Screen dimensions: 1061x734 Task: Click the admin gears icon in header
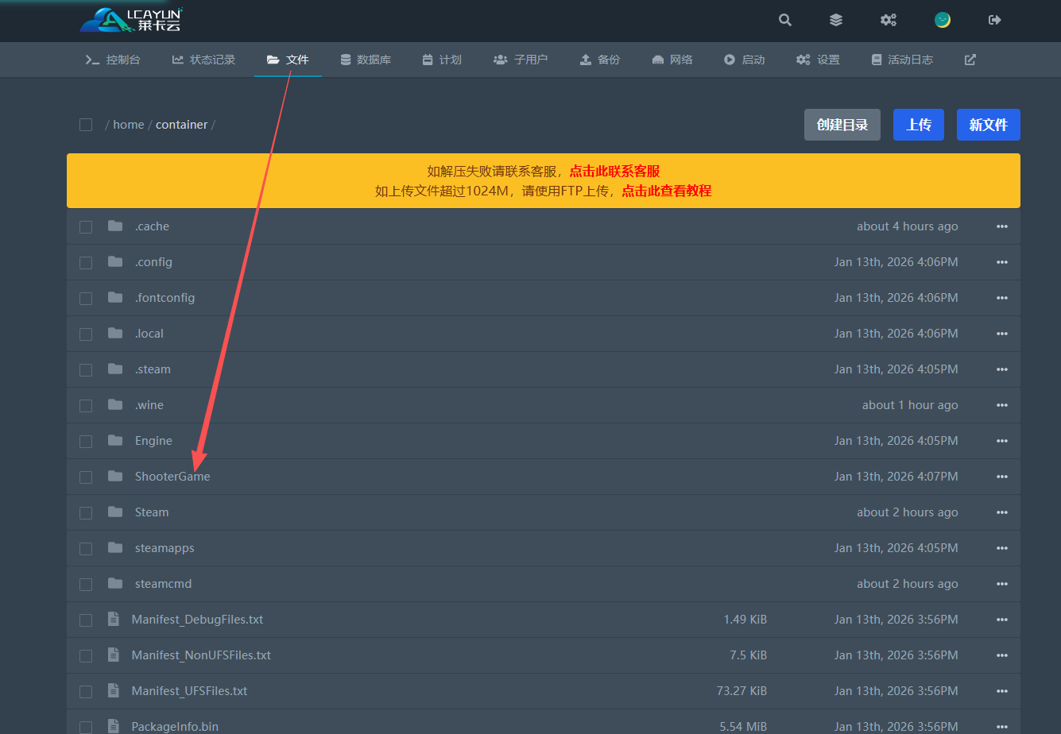coord(889,20)
